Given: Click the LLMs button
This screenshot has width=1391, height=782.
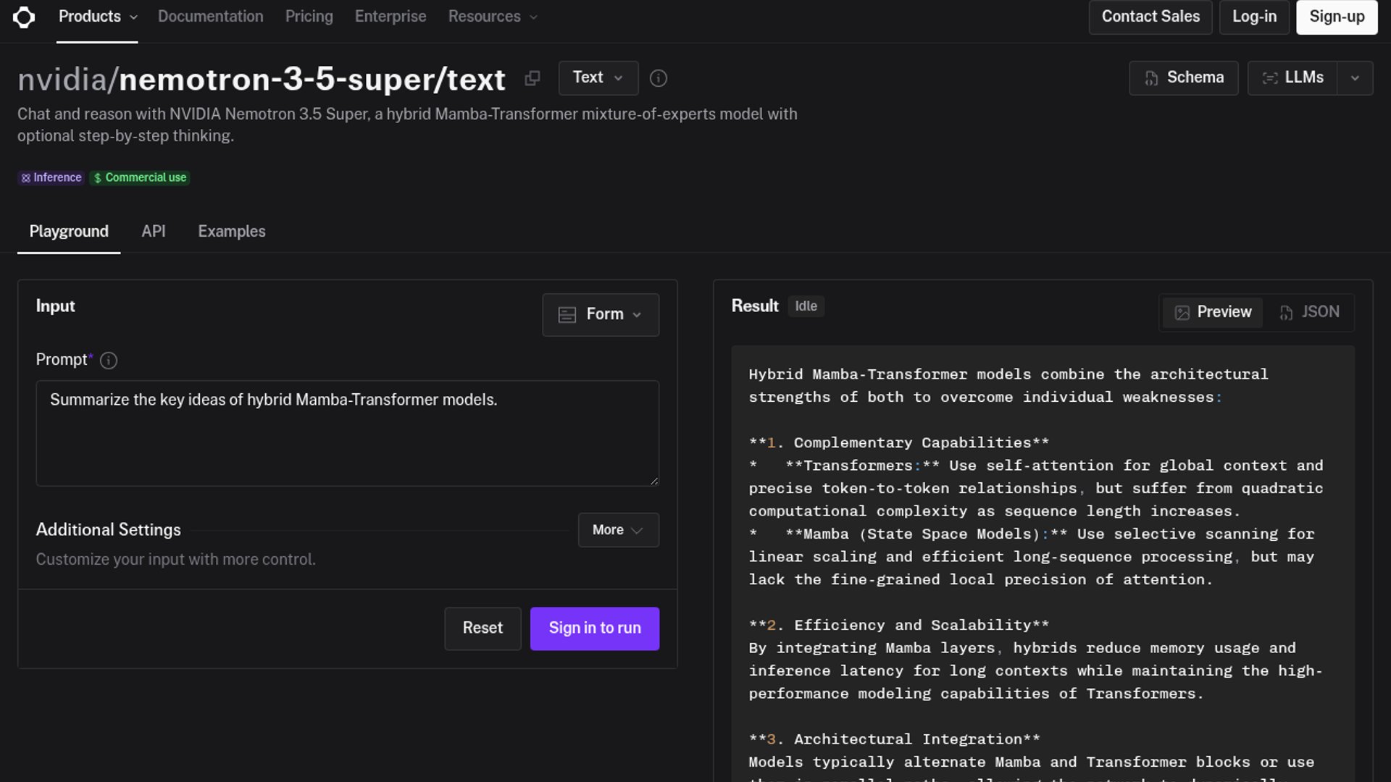Looking at the screenshot, I should pos(1292,78).
